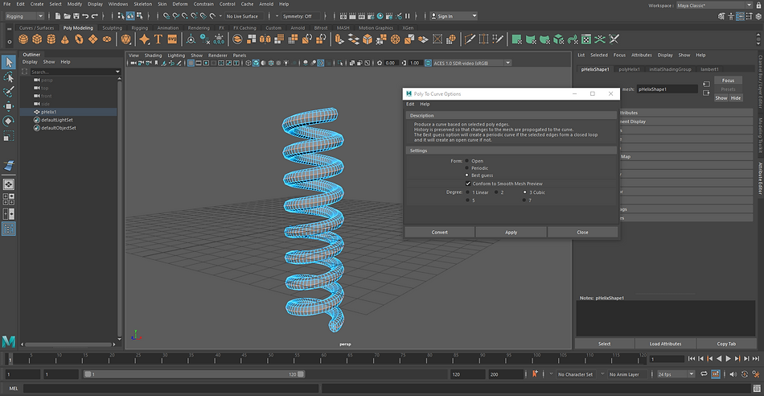764x396 pixels.
Task: Click the Focus button in Attribute Editor
Action: coord(728,80)
